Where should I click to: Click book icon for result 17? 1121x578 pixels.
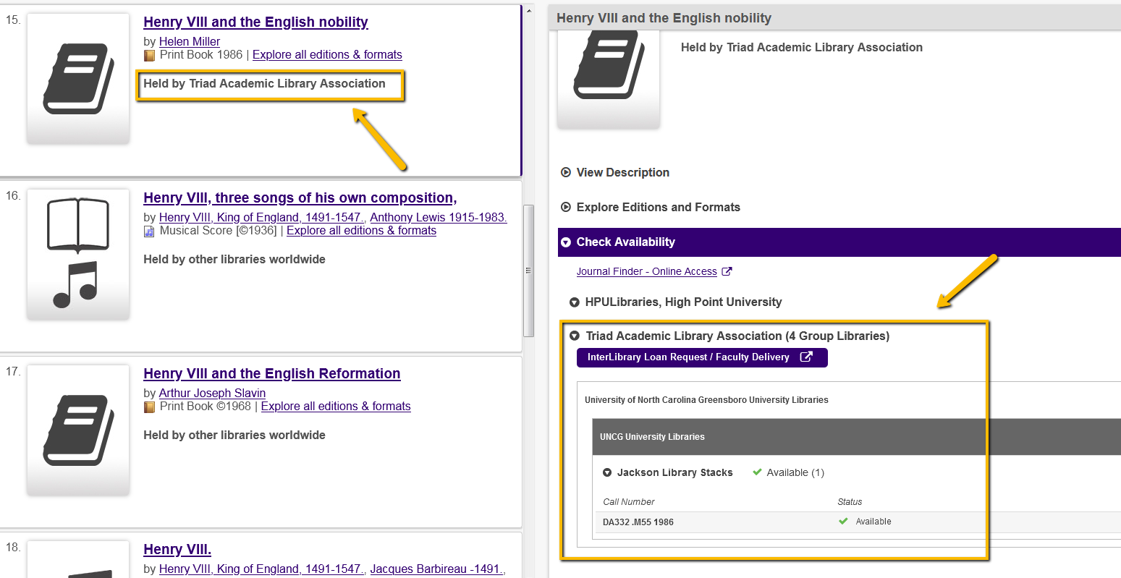coord(78,430)
